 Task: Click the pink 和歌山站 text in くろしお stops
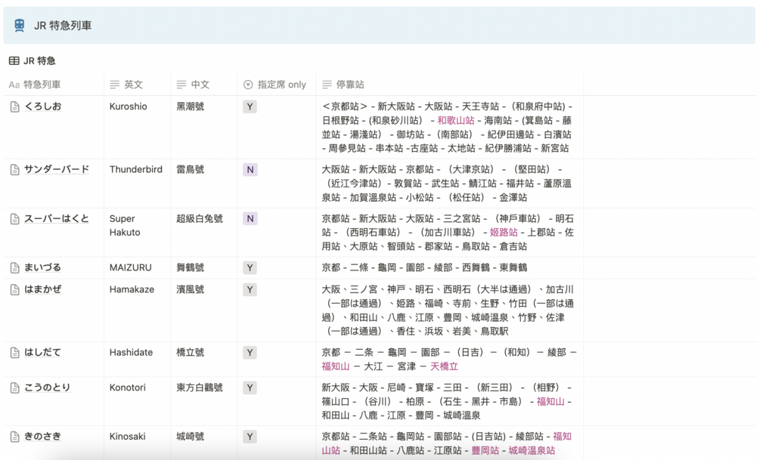click(x=455, y=121)
